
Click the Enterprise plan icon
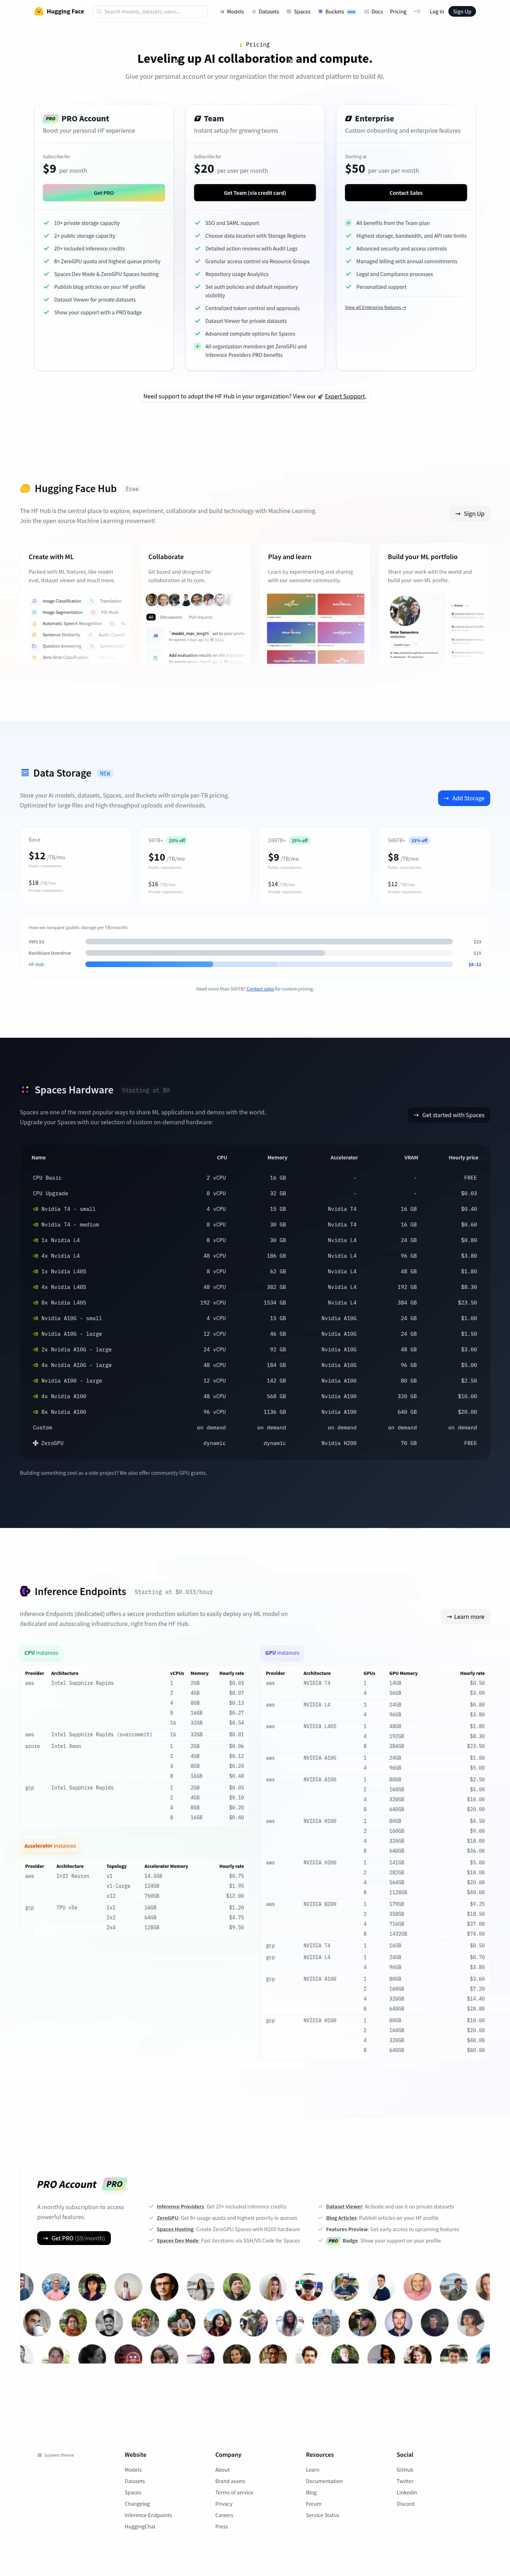[348, 118]
